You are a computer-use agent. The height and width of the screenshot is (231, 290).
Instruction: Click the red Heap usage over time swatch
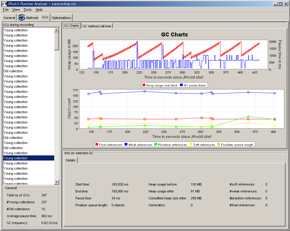[144, 85]
